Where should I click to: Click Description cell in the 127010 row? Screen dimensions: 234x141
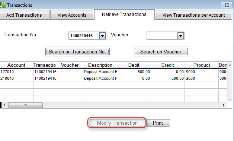point(100,72)
